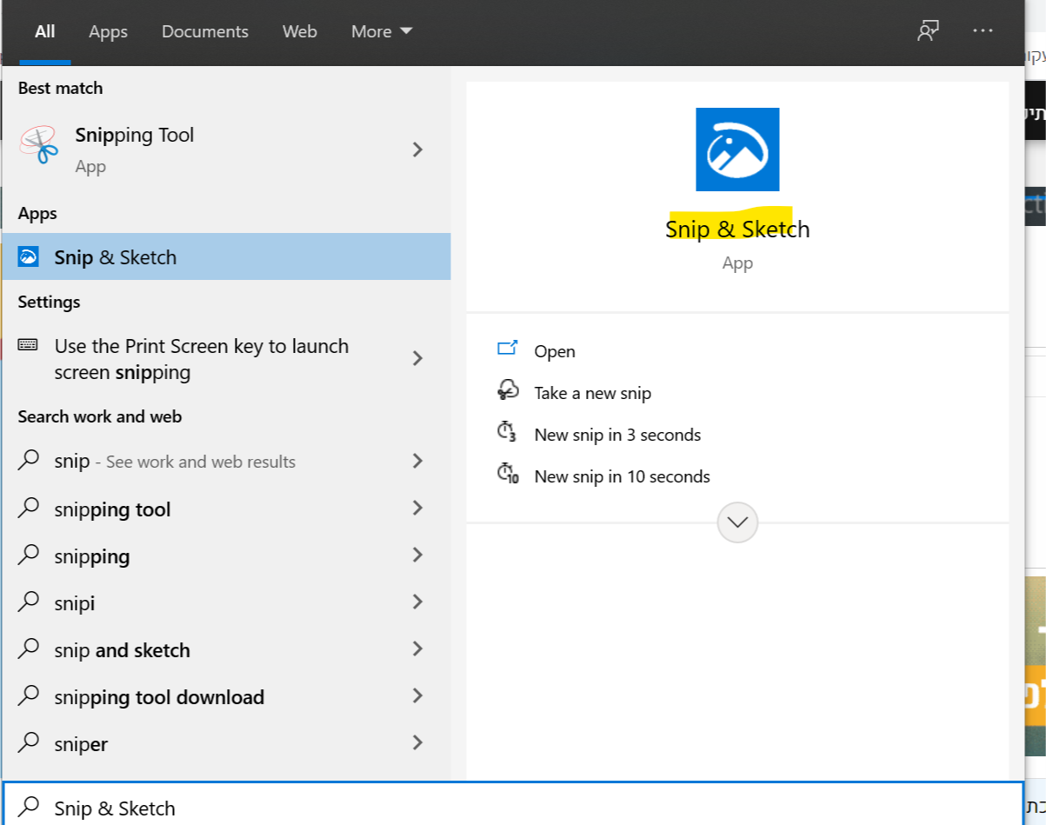Switch to the Apps tab
Screen dimensions: 1046x825
[108, 31]
